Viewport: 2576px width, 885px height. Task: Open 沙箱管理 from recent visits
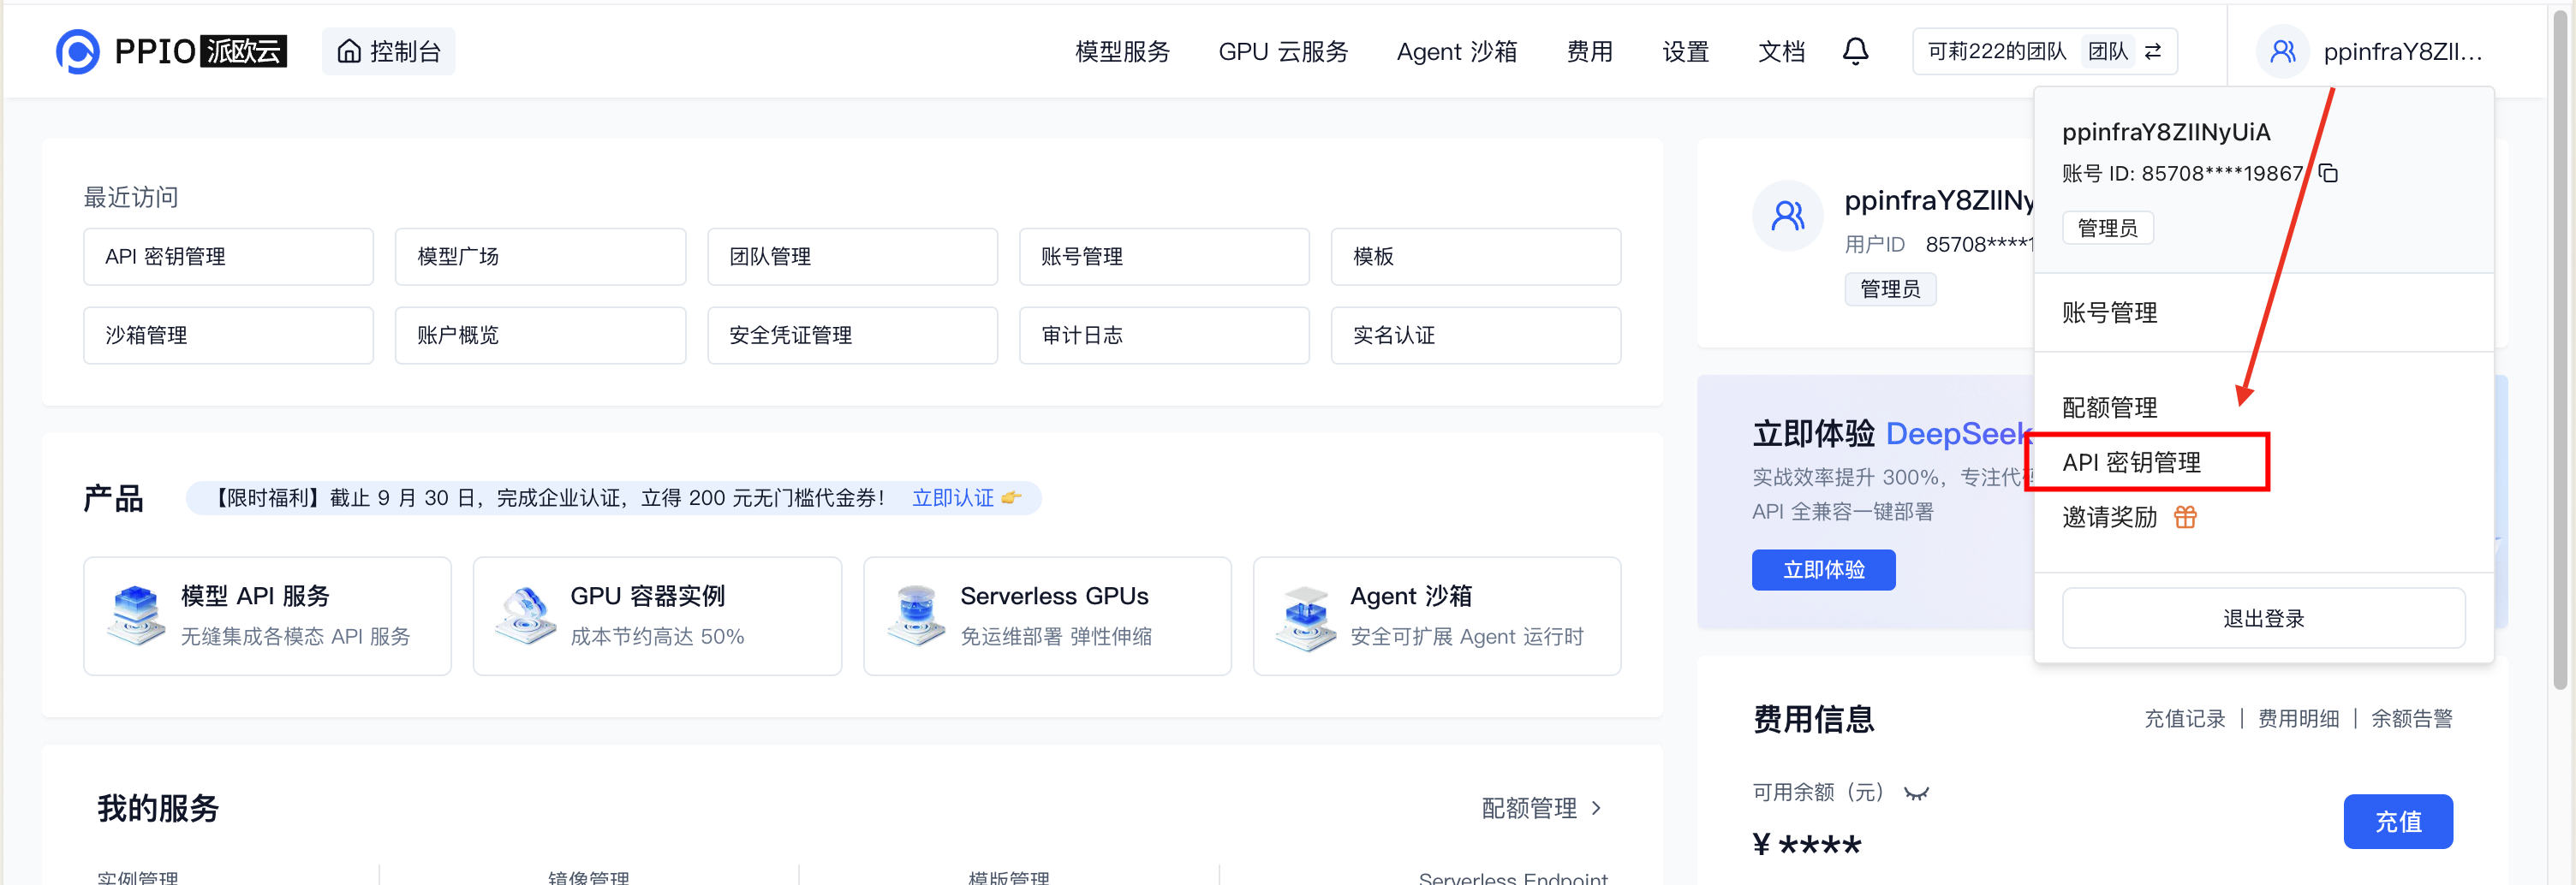tap(228, 336)
